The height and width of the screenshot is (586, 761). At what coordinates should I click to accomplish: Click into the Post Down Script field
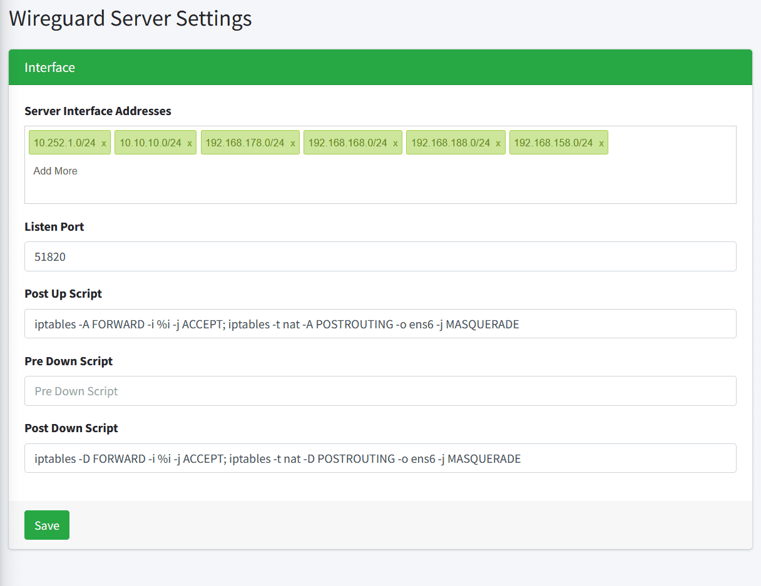(380, 458)
